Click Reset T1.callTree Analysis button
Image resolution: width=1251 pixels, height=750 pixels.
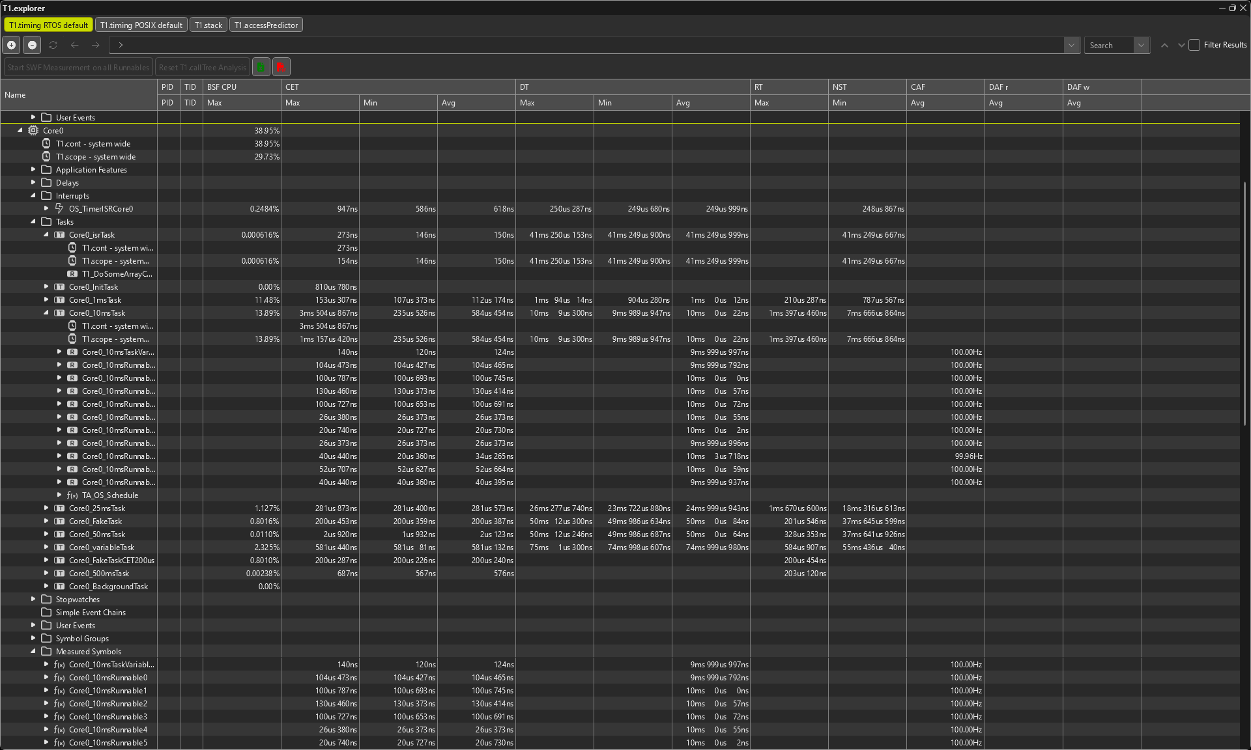(x=203, y=67)
